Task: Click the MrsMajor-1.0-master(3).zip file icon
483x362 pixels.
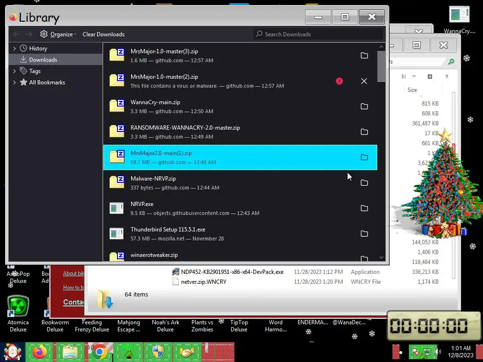Action: 117,55
